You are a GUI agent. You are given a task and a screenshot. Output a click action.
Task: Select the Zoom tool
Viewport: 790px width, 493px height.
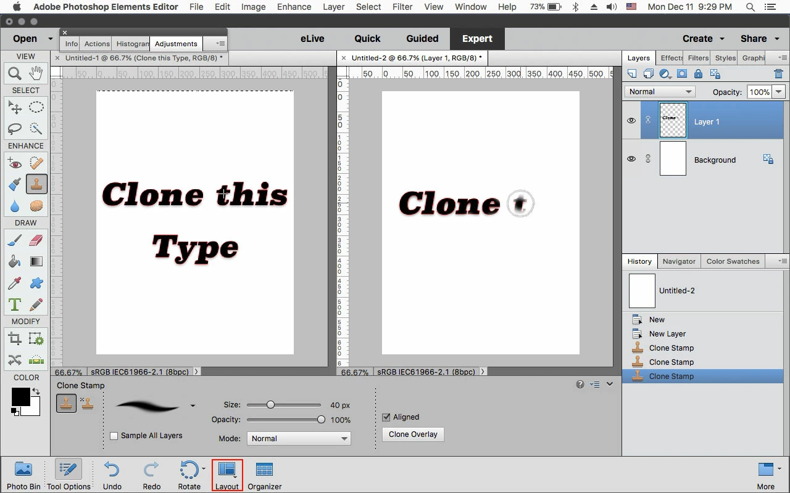pyautogui.click(x=15, y=73)
